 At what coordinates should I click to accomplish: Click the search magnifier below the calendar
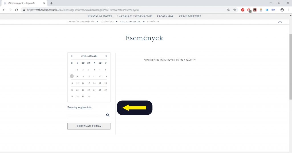click(108, 115)
